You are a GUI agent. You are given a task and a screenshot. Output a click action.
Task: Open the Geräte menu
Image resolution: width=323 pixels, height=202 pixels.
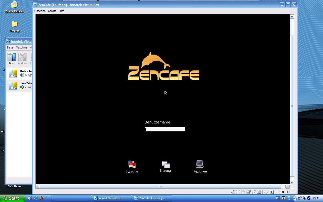(52, 11)
